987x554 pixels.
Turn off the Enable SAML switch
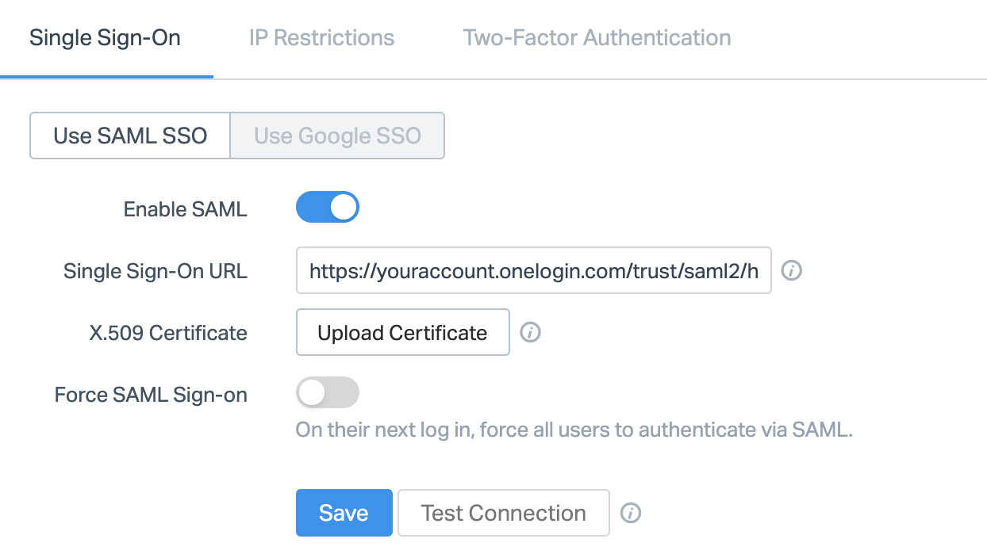pos(328,208)
